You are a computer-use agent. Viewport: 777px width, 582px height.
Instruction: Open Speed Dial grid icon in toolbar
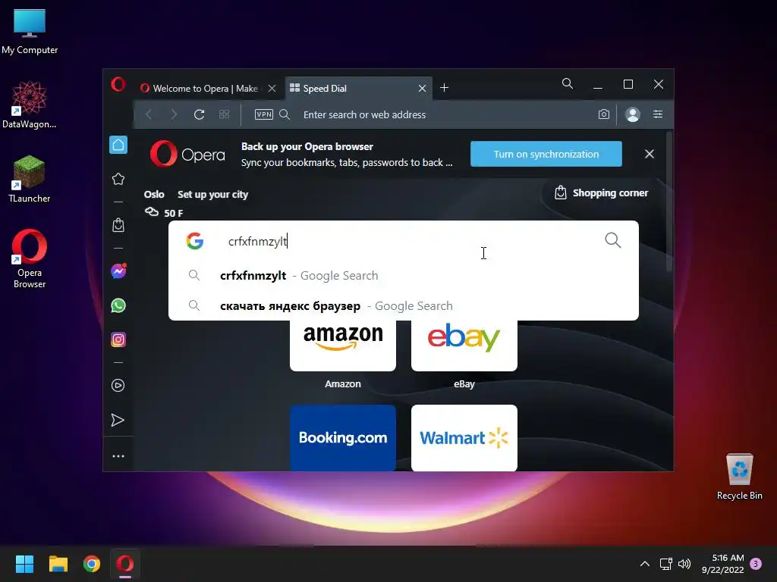tap(224, 115)
